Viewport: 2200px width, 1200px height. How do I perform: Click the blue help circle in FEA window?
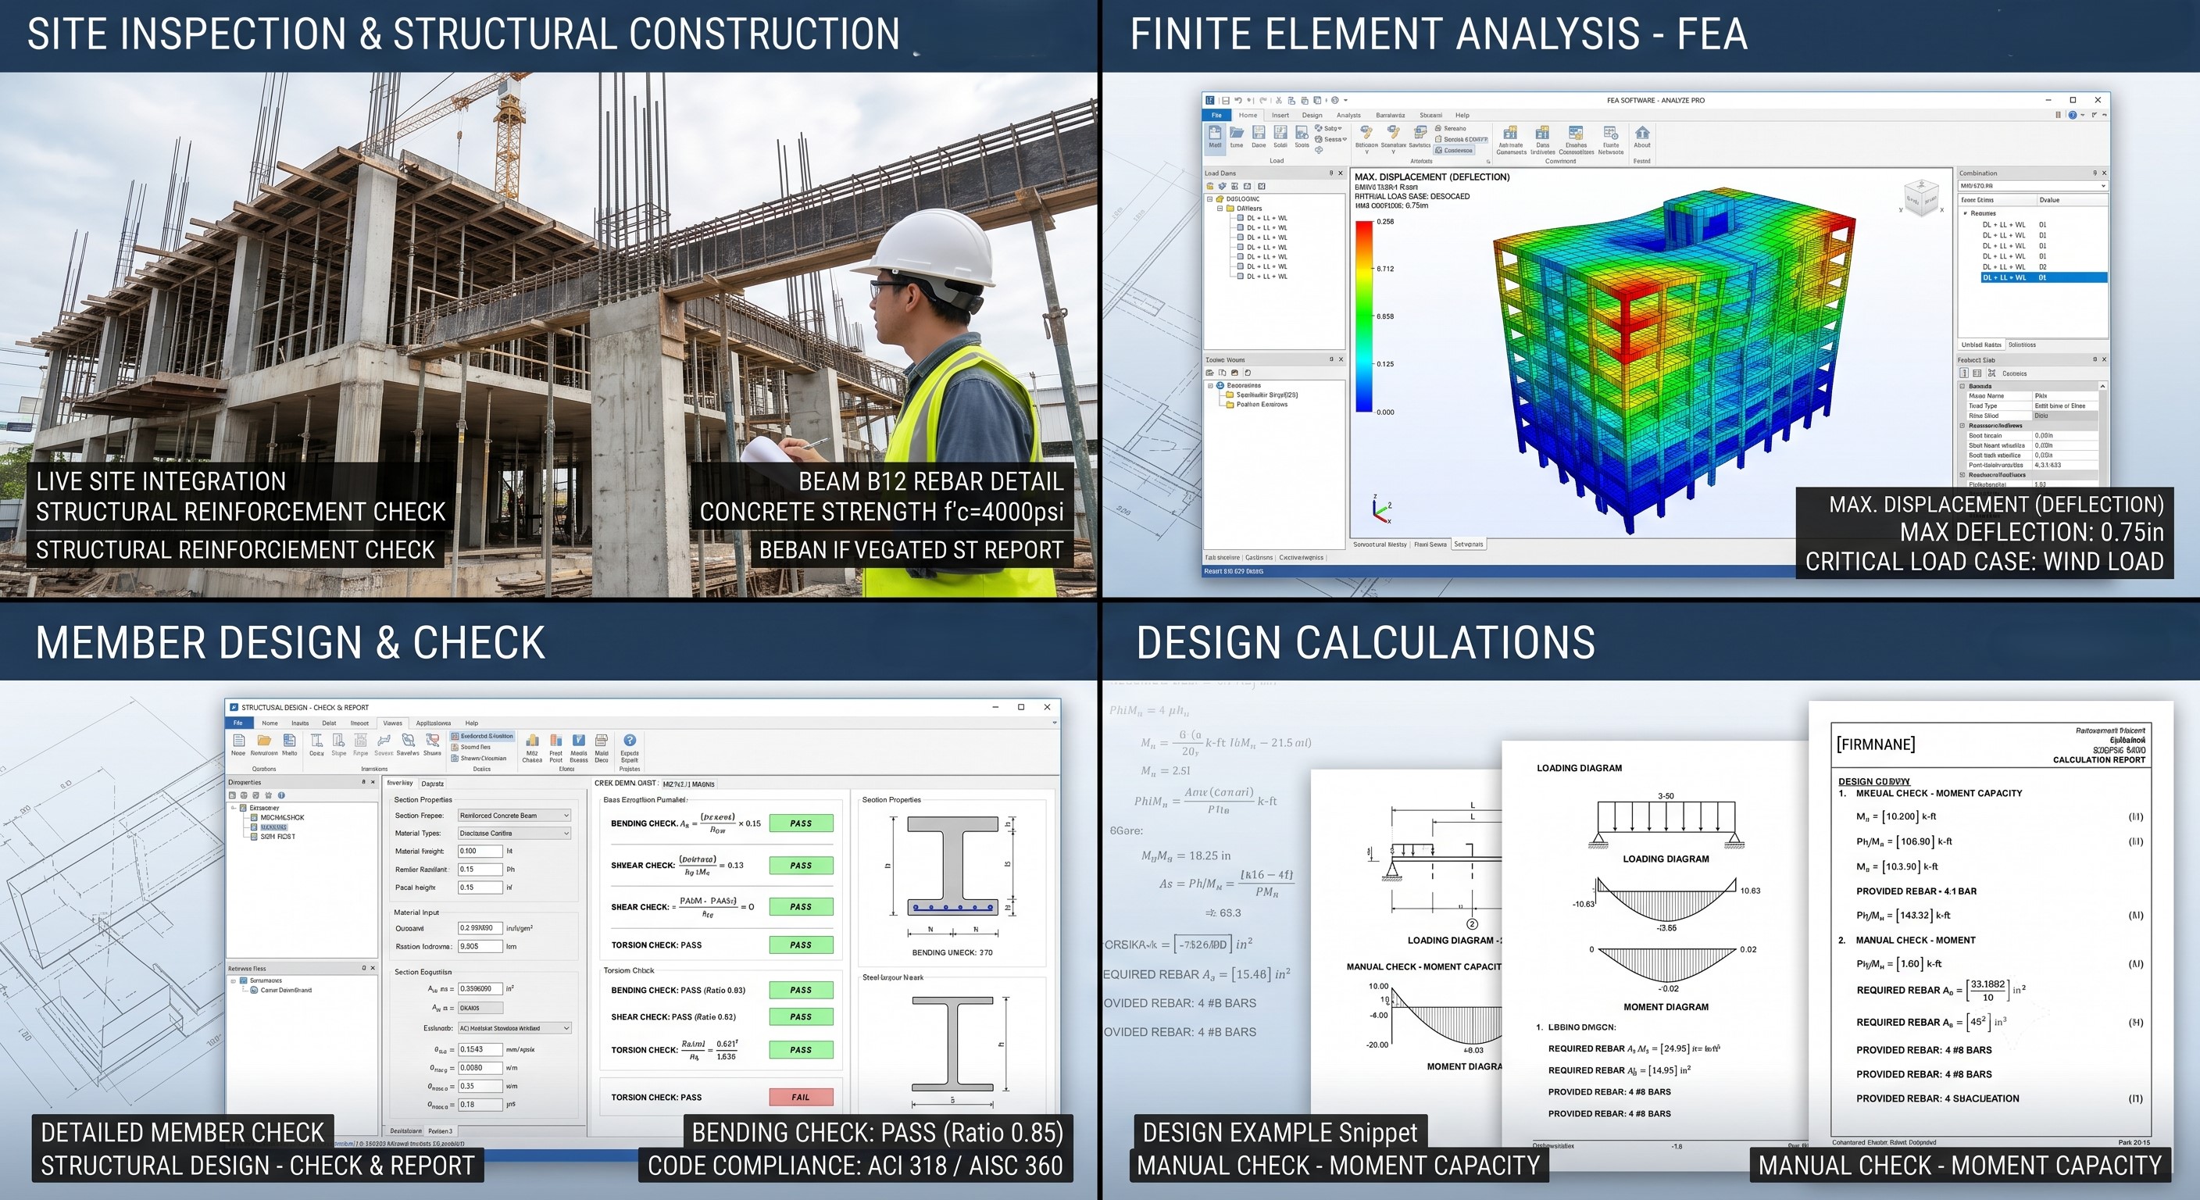(2072, 114)
